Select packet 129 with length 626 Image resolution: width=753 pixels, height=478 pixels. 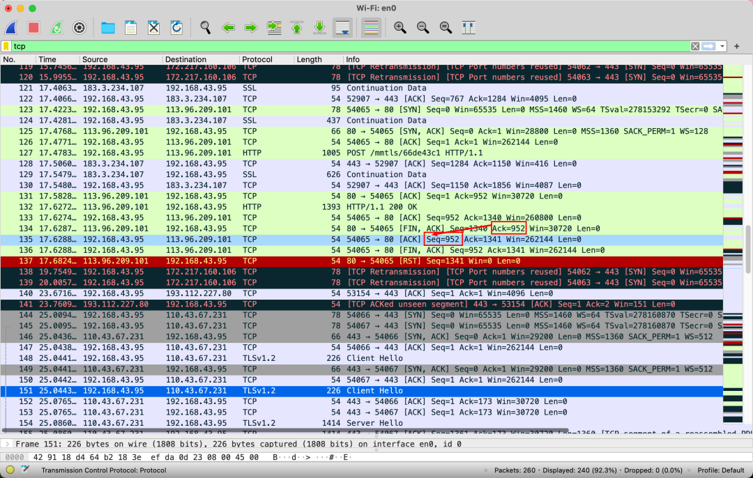click(x=362, y=175)
